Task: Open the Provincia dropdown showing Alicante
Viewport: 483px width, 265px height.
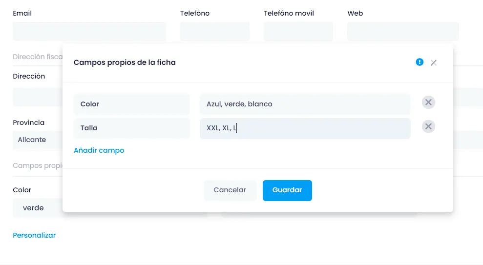Action: pos(38,140)
